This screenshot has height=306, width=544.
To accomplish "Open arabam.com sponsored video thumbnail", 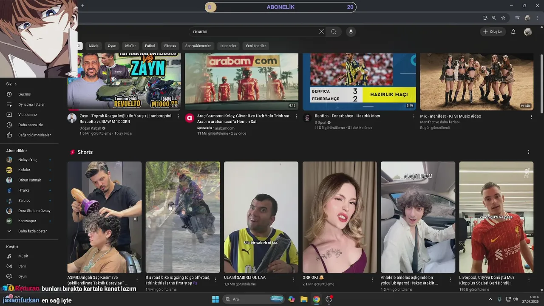I will pyautogui.click(x=241, y=82).
